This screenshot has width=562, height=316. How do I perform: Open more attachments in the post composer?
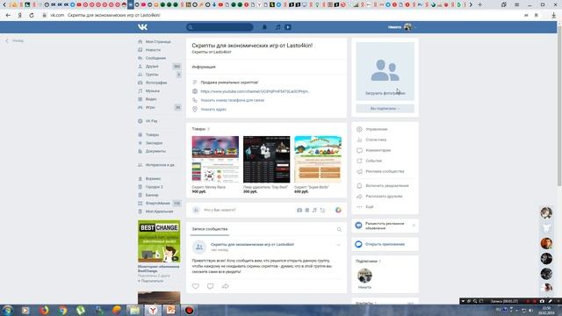322,211
